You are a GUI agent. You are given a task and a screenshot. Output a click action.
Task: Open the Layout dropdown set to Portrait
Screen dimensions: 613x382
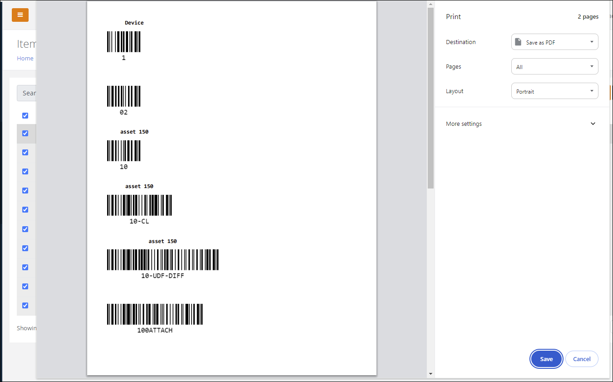(x=554, y=91)
